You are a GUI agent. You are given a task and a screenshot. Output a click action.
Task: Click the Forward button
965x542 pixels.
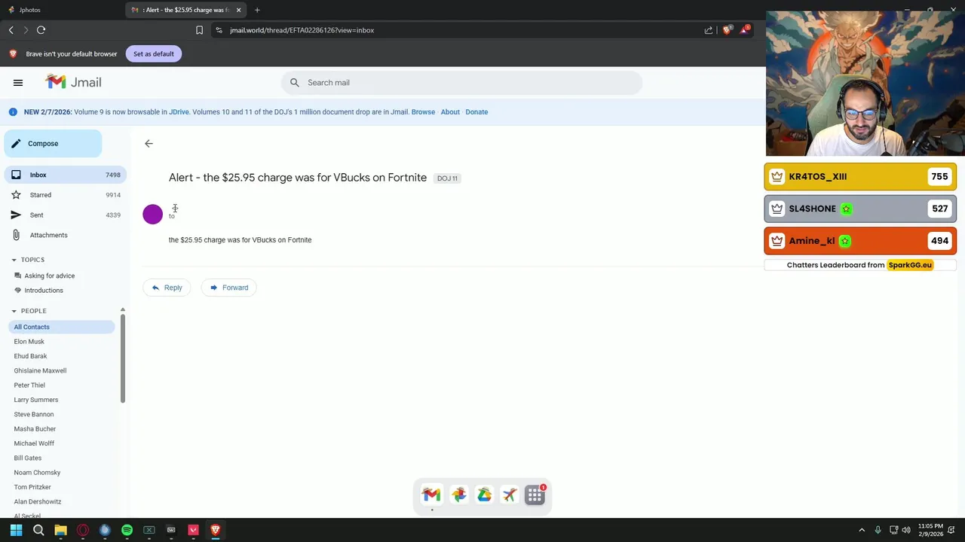229,288
